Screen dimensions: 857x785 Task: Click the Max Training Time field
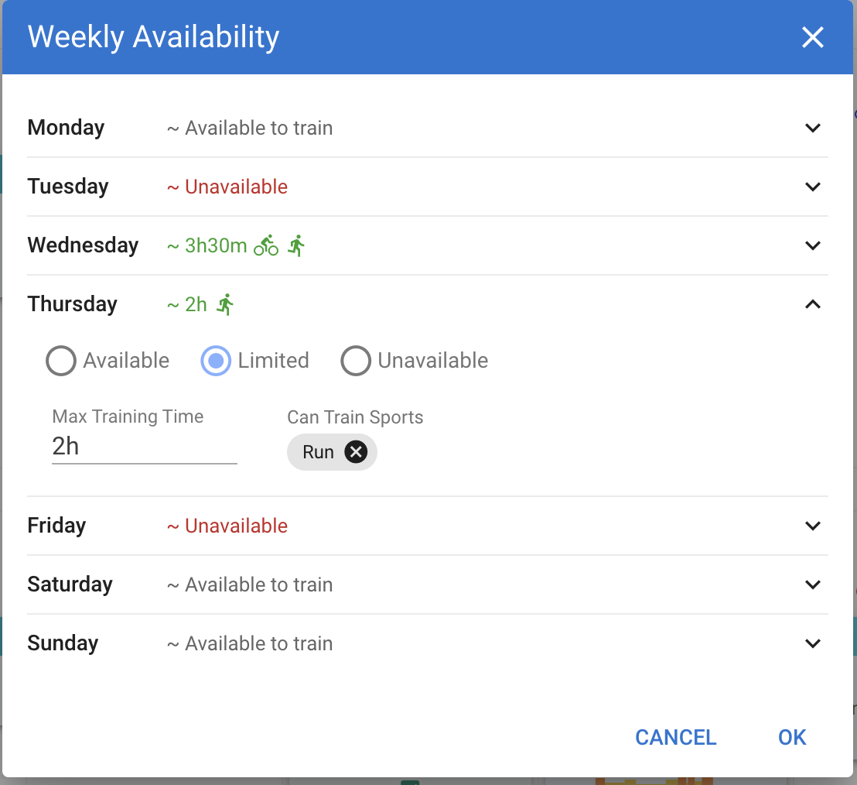(144, 447)
